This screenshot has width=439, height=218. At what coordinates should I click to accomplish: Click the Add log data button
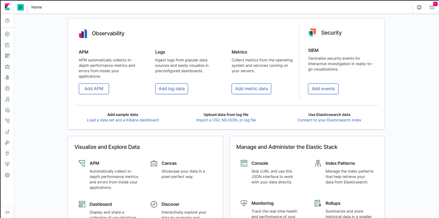pyautogui.click(x=171, y=88)
